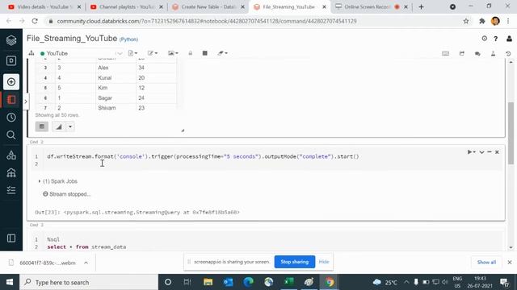
Task: Open Data shapes icon in sidebar
Action: 11,155
